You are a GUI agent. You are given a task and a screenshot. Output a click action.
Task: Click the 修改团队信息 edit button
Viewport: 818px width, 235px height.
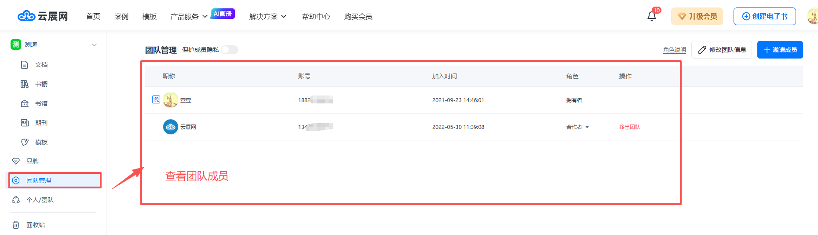(x=721, y=50)
